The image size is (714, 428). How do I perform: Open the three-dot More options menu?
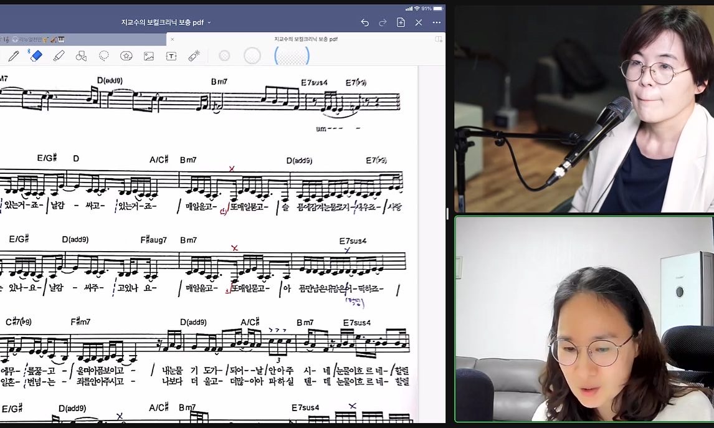436,22
